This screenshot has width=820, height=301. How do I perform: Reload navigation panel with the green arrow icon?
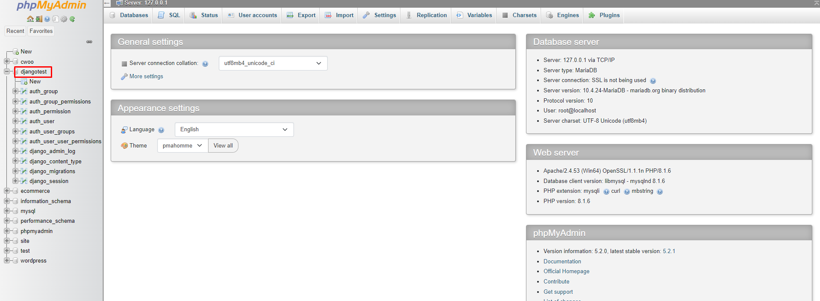[x=72, y=19]
